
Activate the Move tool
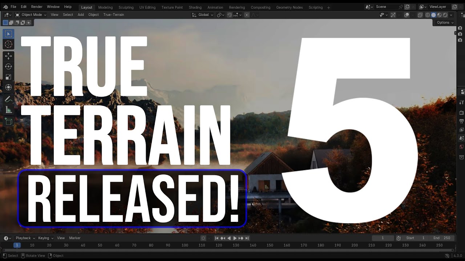(x=8, y=56)
